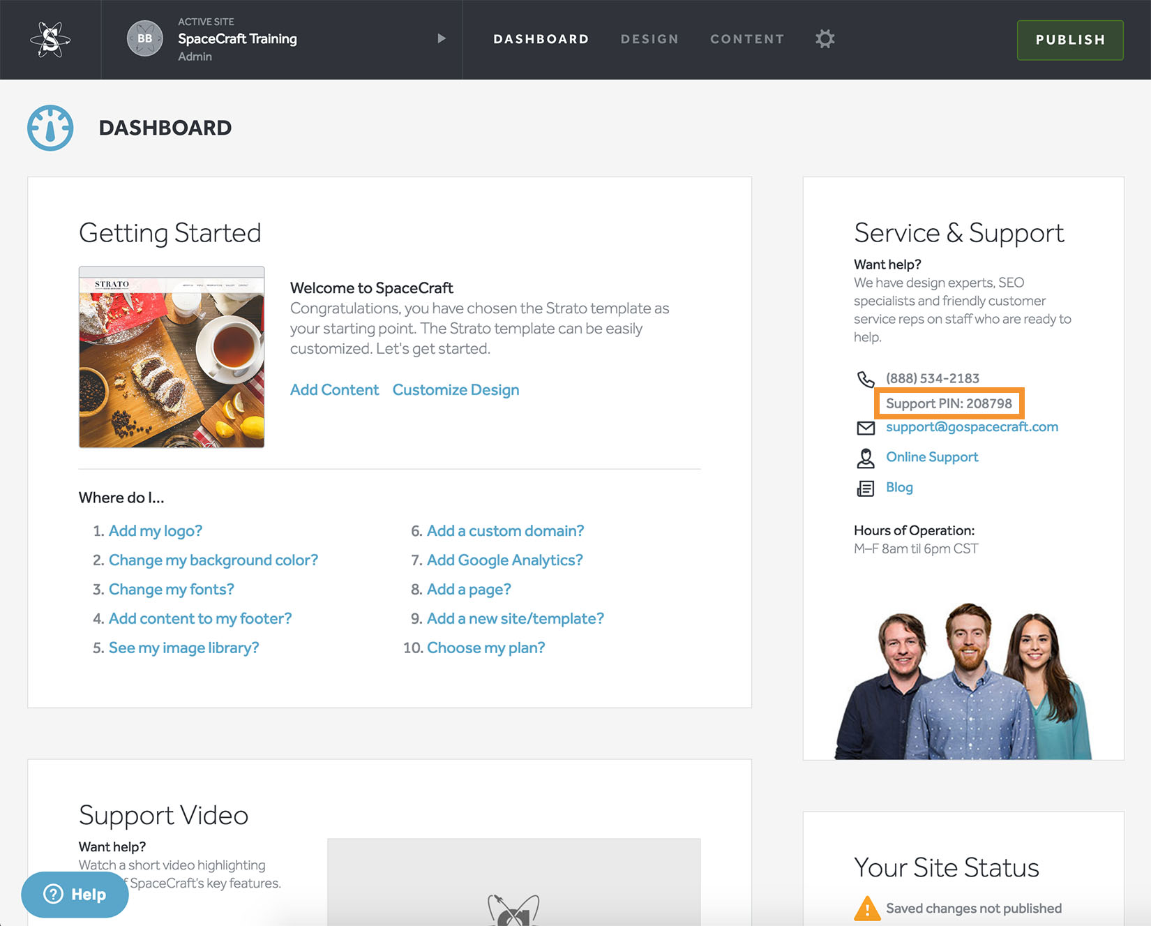Open the 'Choose my plan?' link
Screen dimensions: 1151x926
click(x=486, y=648)
